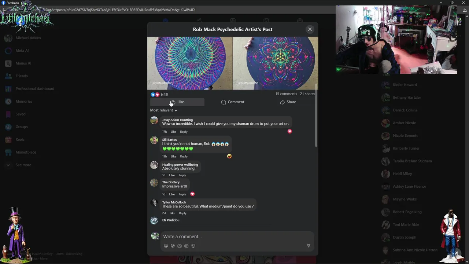Open the 2d timestamp on Tyller McCulloch's comment
Image resolution: width=469 pixels, height=264 pixels.
pyautogui.click(x=164, y=213)
